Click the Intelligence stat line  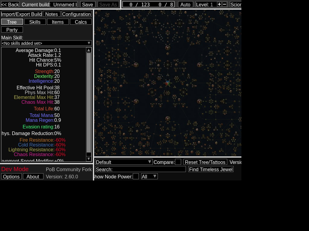[x=44, y=81]
